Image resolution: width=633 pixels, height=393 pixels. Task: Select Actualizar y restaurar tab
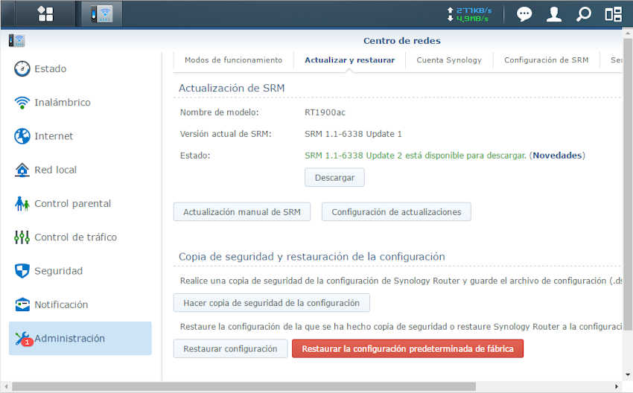coord(349,60)
